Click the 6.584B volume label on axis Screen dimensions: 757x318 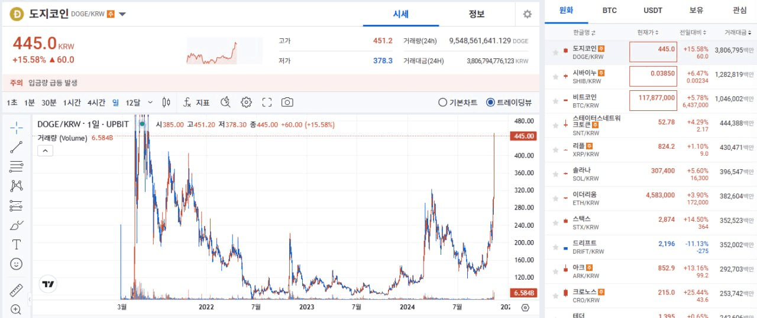tap(523, 293)
